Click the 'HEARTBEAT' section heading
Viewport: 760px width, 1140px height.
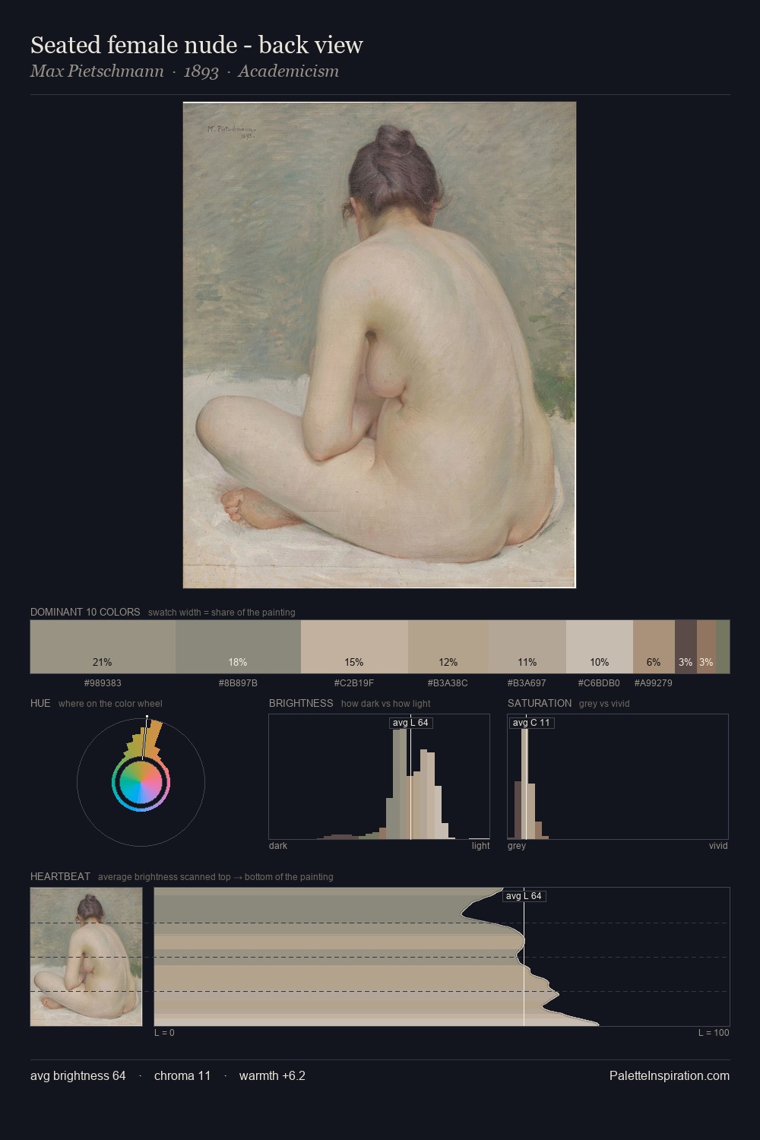click(x=60, y=876)
